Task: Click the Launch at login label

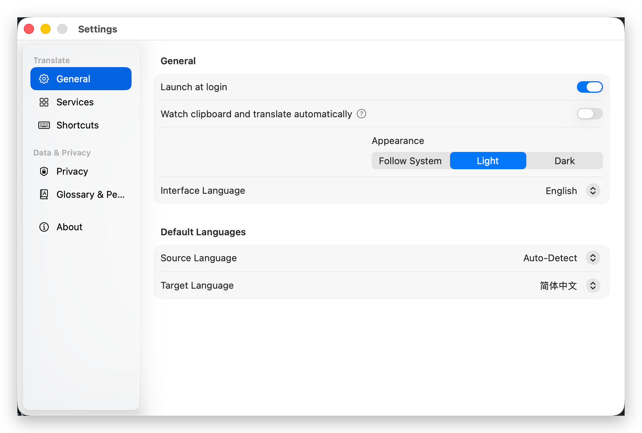Action: coord(194,87)
